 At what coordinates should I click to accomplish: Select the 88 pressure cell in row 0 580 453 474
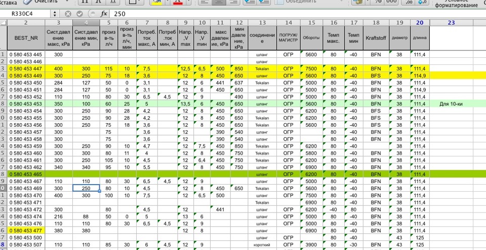pyautogui.click(x=86, y=217)
